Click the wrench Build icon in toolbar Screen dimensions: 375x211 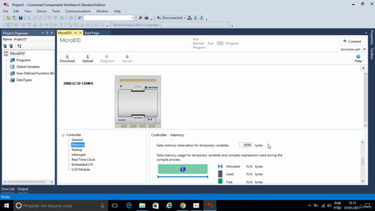(x=141, y=18)
